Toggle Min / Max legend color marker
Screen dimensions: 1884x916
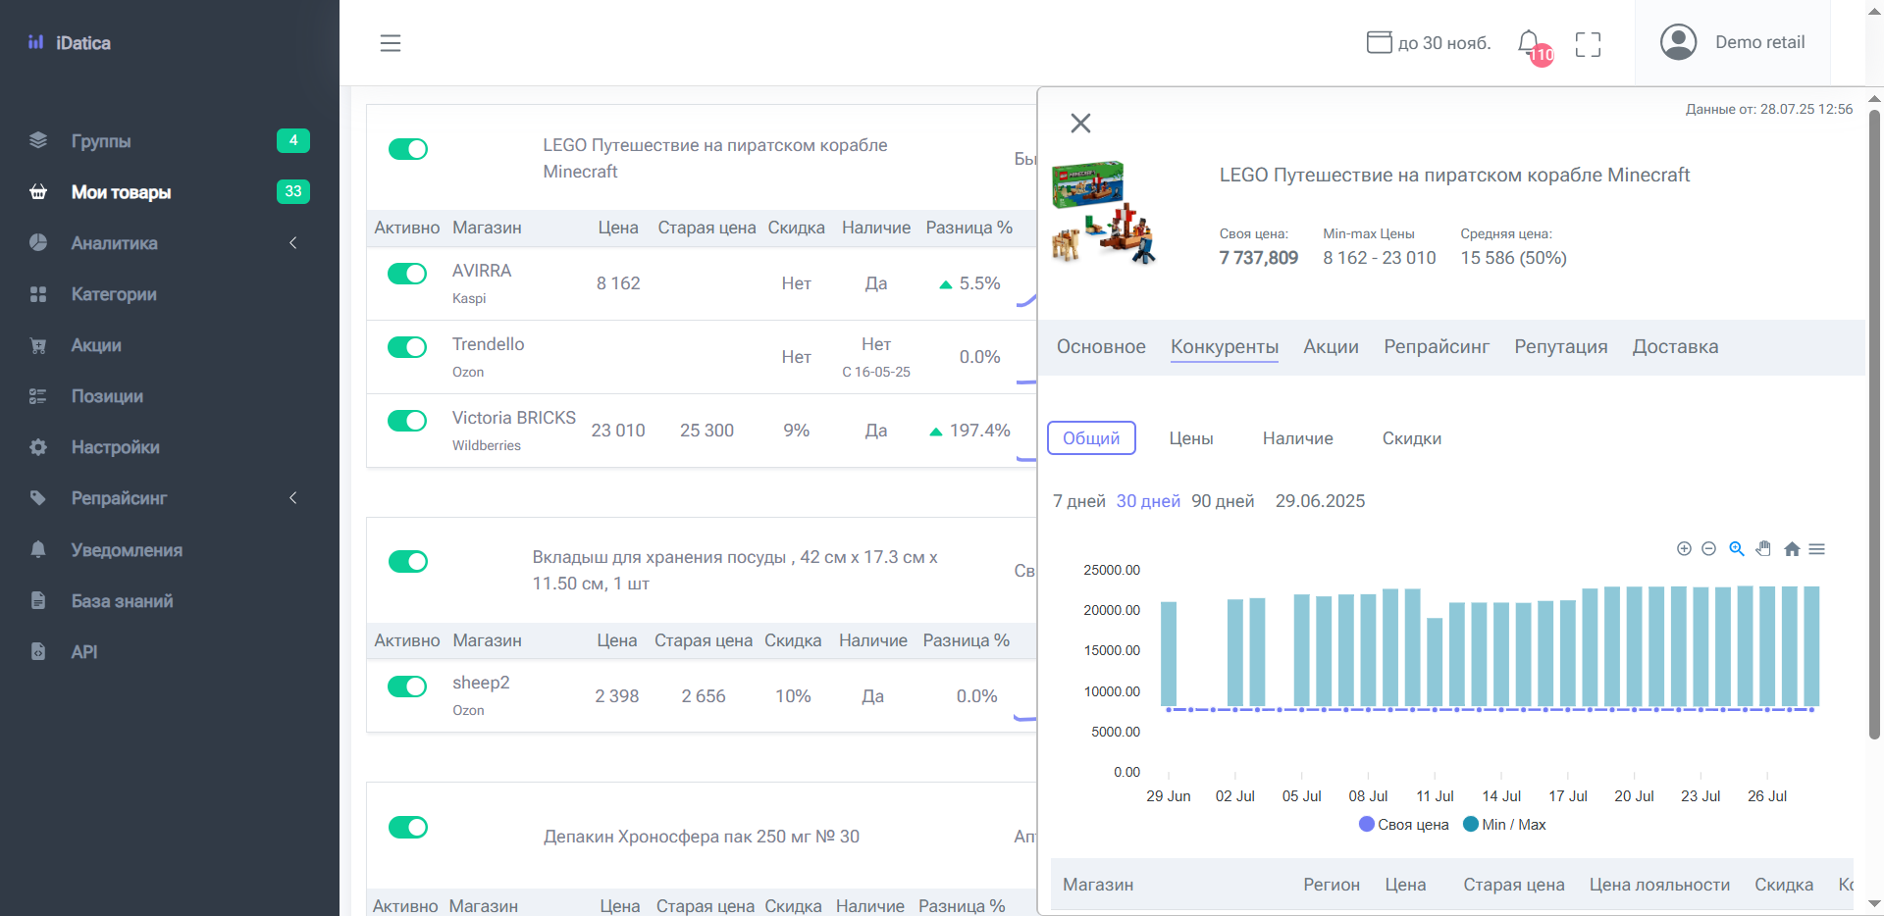1470,825
